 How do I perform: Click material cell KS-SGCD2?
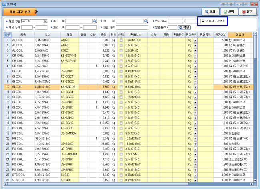click(x=70, y=87)
